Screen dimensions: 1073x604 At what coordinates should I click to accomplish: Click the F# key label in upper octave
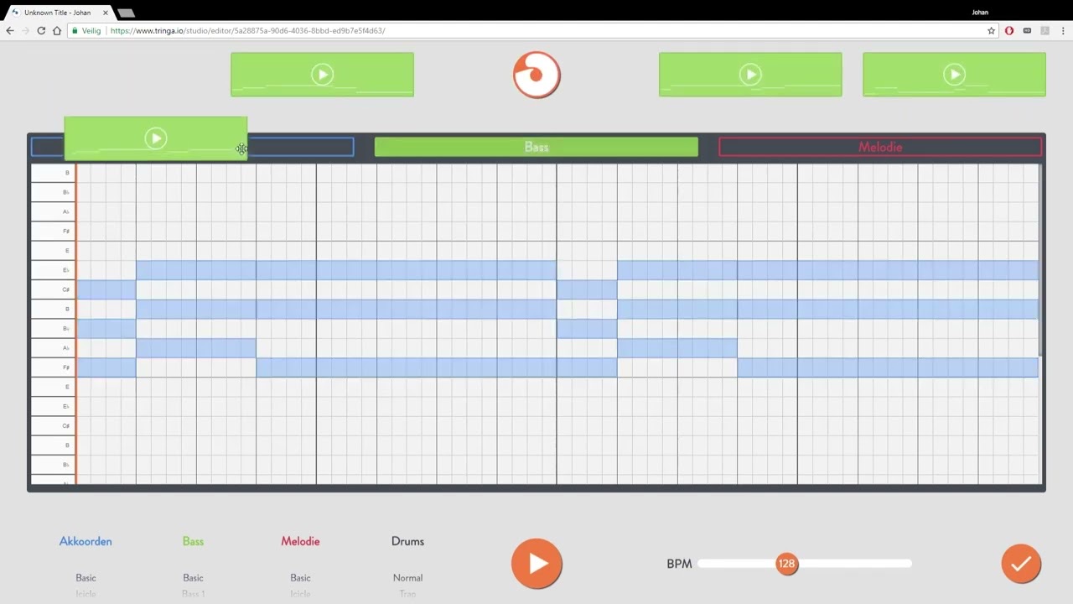coord(53,231)
